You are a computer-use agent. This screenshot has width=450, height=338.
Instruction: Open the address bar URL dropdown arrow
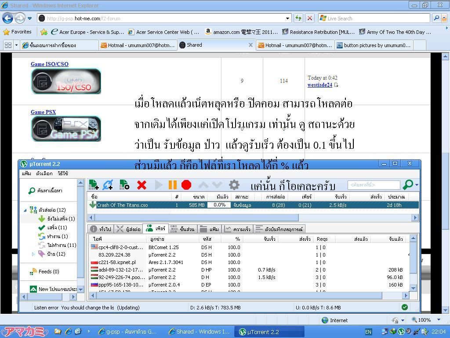[x=287, y=18]
